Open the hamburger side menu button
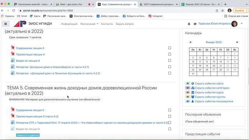Screen dimensions: 249x140 (x=5, y=24)
